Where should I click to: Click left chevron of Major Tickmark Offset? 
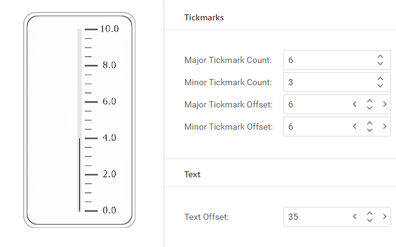355,104
